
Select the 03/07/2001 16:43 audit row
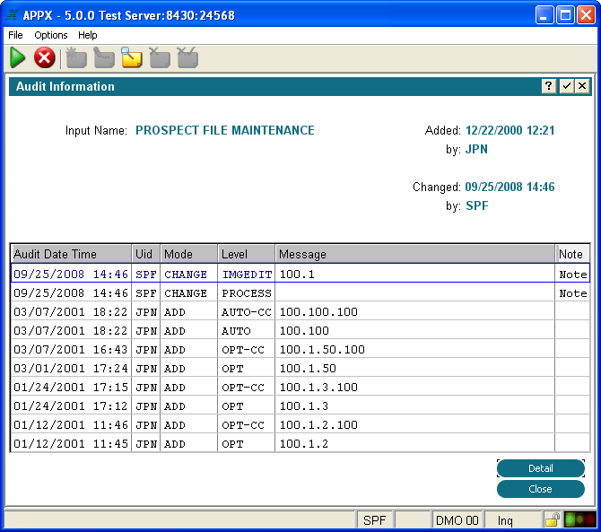(300, 350)
